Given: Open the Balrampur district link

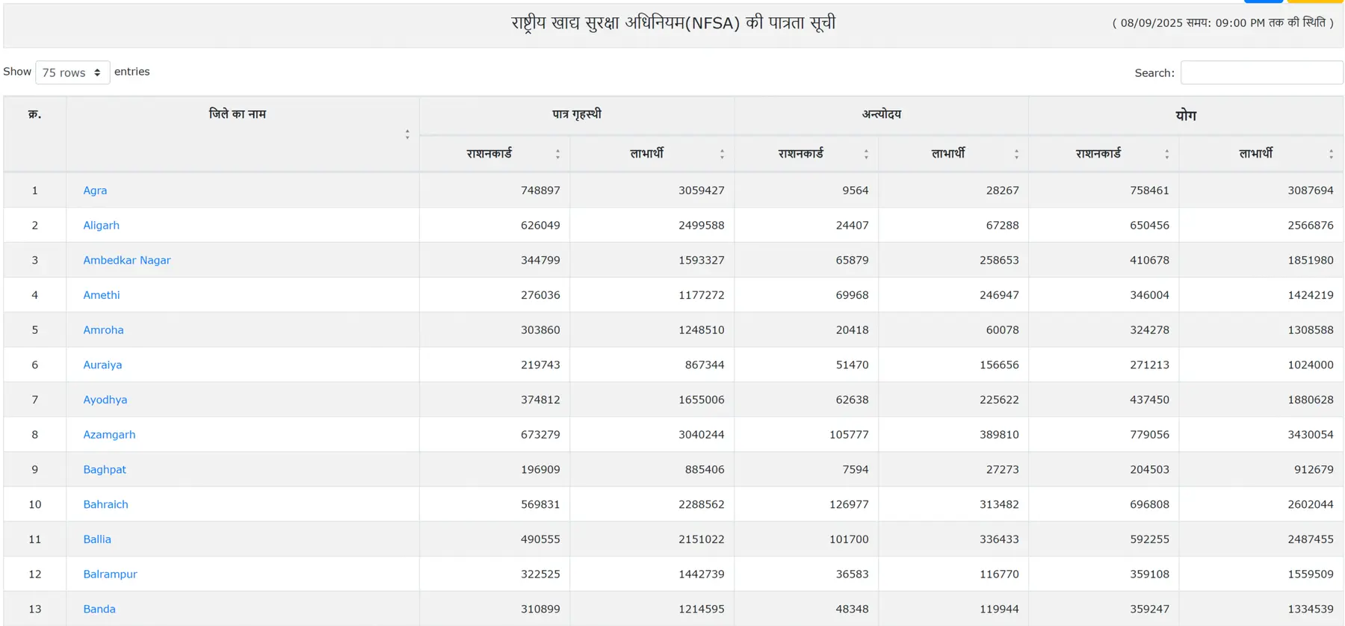Looking at the screenshot, I should (x=110, y=574).
